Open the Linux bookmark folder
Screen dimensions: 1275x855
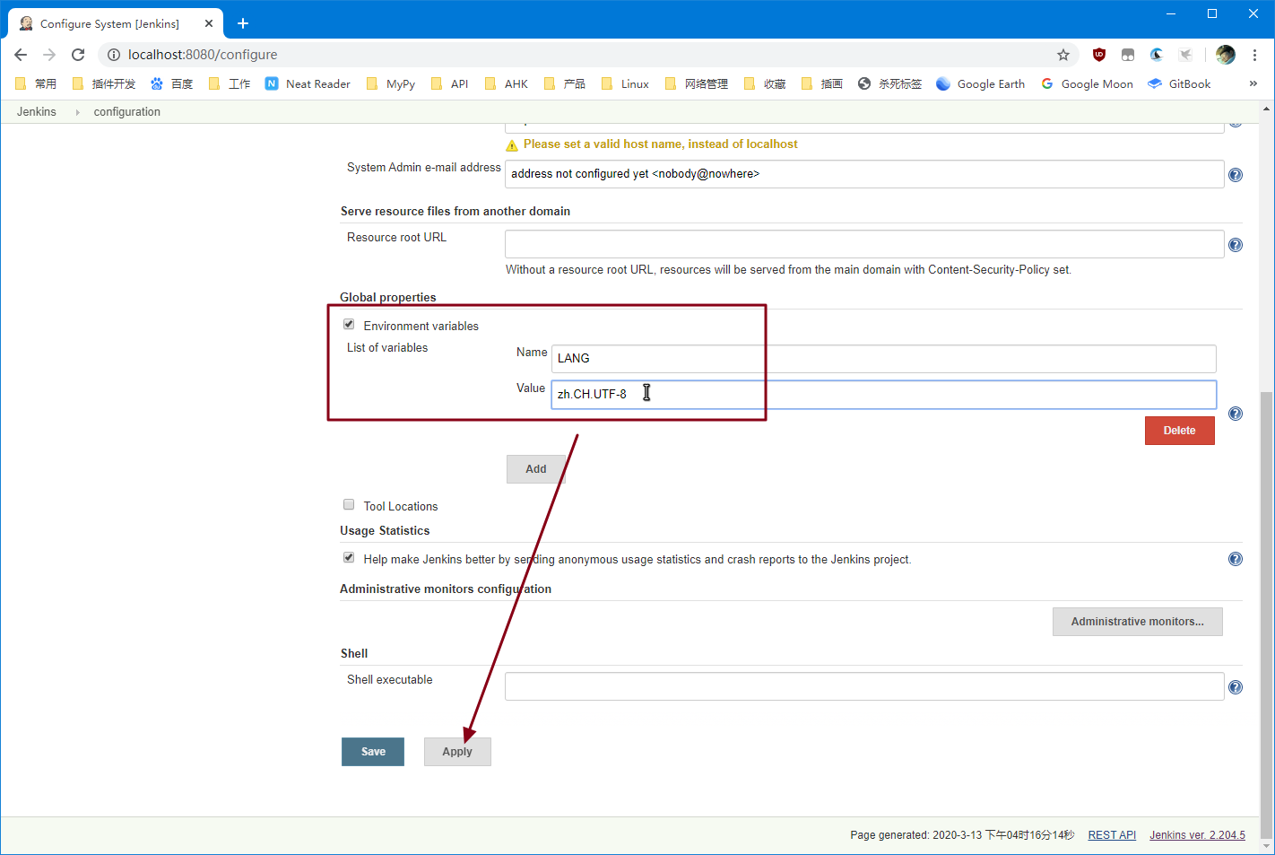point(625,83)
